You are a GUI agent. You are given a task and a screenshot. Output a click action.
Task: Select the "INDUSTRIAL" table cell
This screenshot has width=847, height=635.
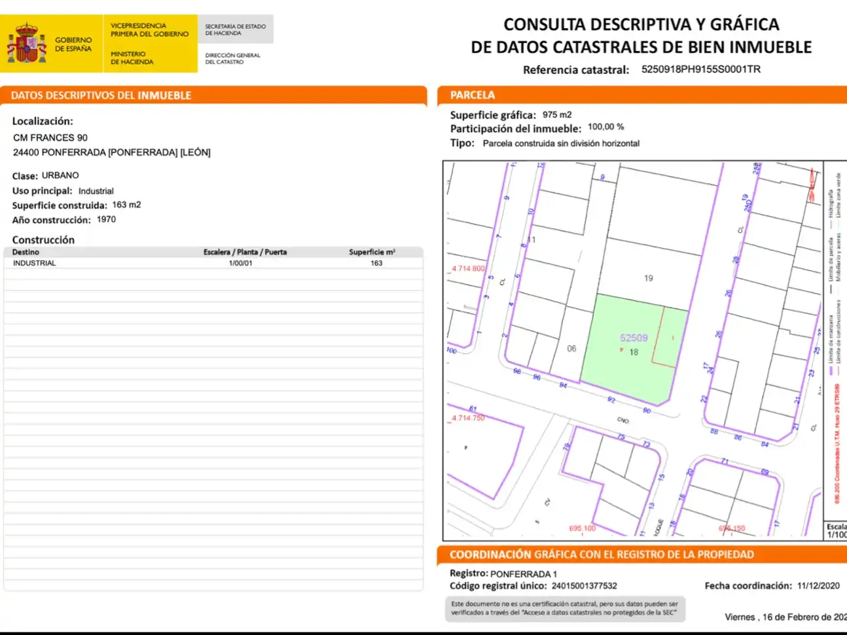35,263
